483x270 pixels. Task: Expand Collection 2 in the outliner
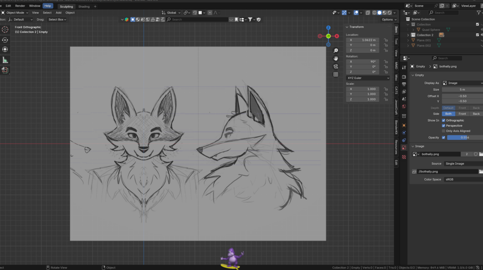[x=408, y=35]
